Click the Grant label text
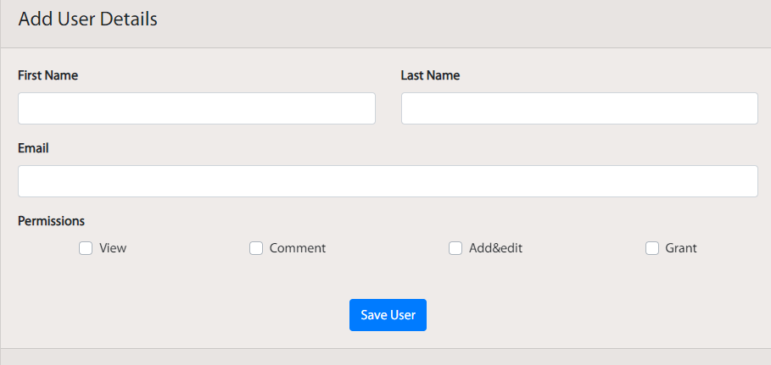 pos(680,248)
